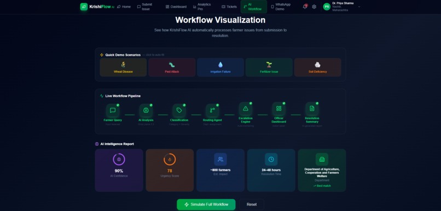
Task: Click the PS user avatar
Action: [327, 7]
